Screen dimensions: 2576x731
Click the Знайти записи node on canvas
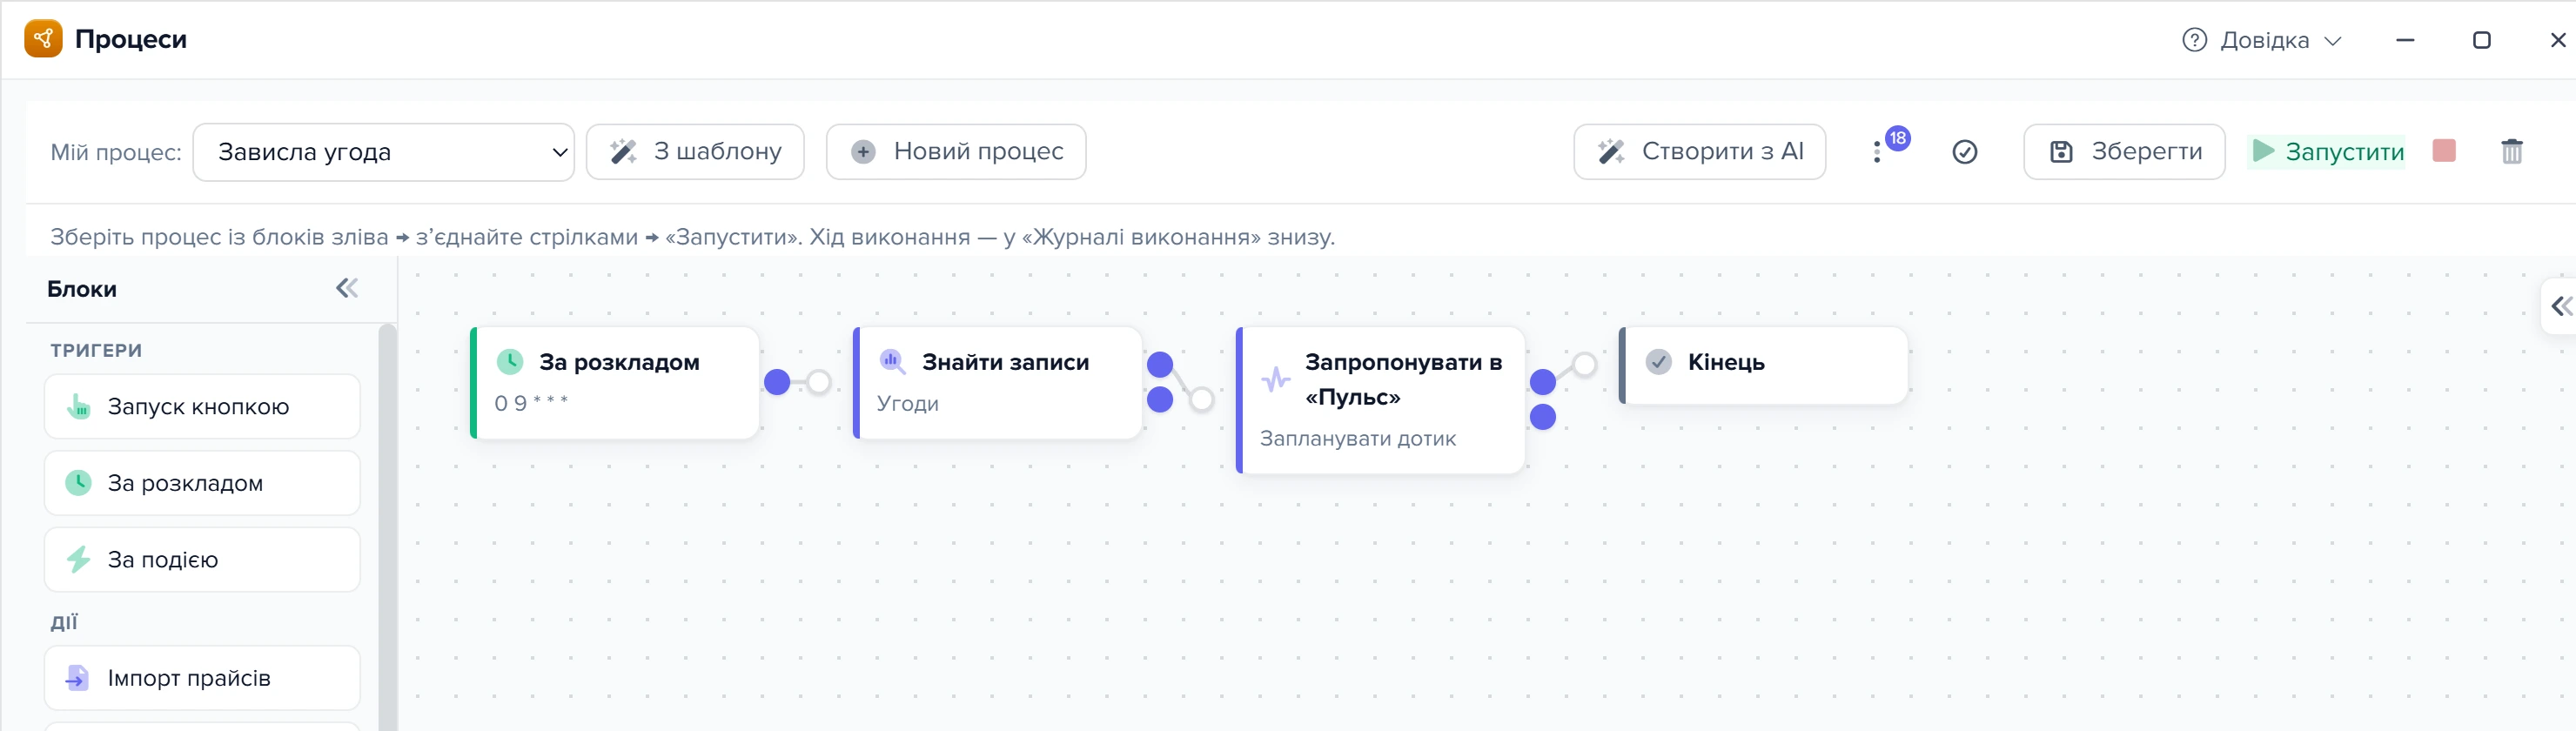(998, 383)
